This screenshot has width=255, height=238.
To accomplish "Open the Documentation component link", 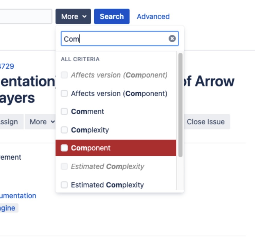I will 18,196.
